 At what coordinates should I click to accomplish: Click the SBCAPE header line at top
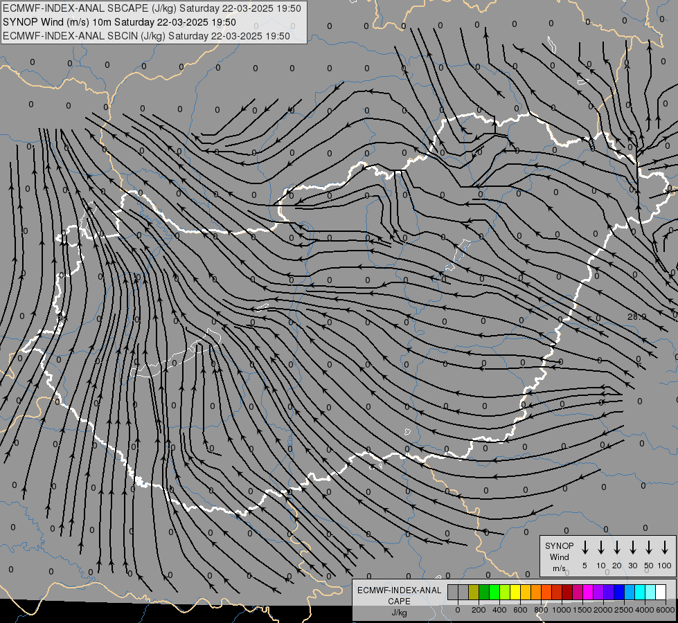(x=152, y=8)
